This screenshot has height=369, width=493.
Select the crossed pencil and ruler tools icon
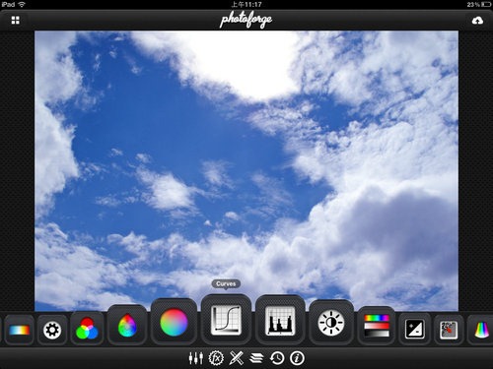point(237,358)
